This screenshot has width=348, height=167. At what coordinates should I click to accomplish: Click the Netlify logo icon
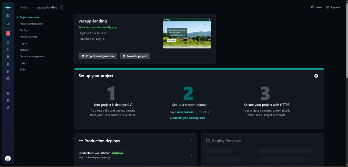8,8
